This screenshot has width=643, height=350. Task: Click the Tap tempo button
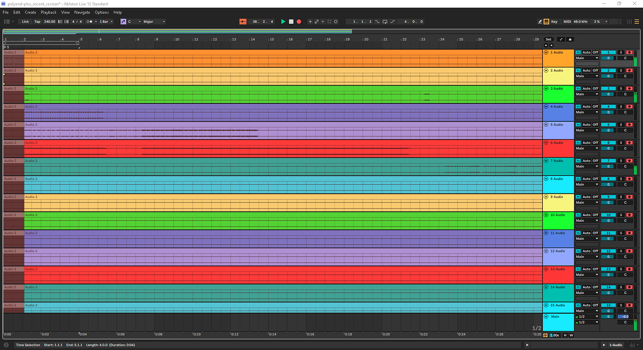pos(37,21)
